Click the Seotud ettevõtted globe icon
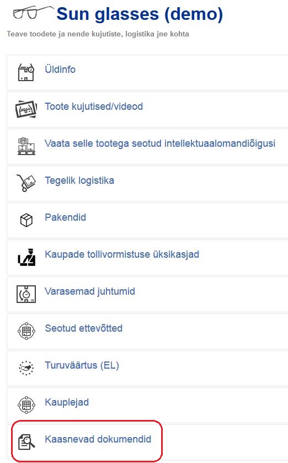This screenshot has width=288, height=463. [26, 331]
